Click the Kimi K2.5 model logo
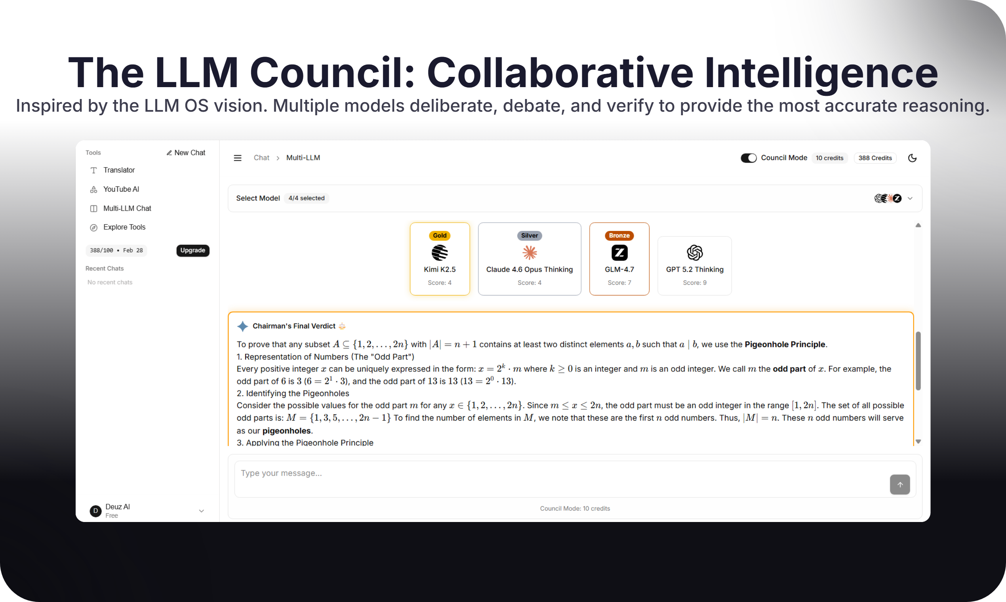The height and width of the screenshot is (602, 1006). pyautogui.click(x=440, y=253)
